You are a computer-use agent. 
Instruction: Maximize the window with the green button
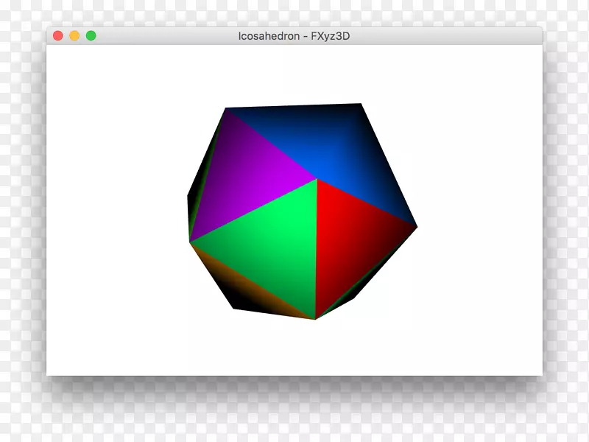pos(91,35)
